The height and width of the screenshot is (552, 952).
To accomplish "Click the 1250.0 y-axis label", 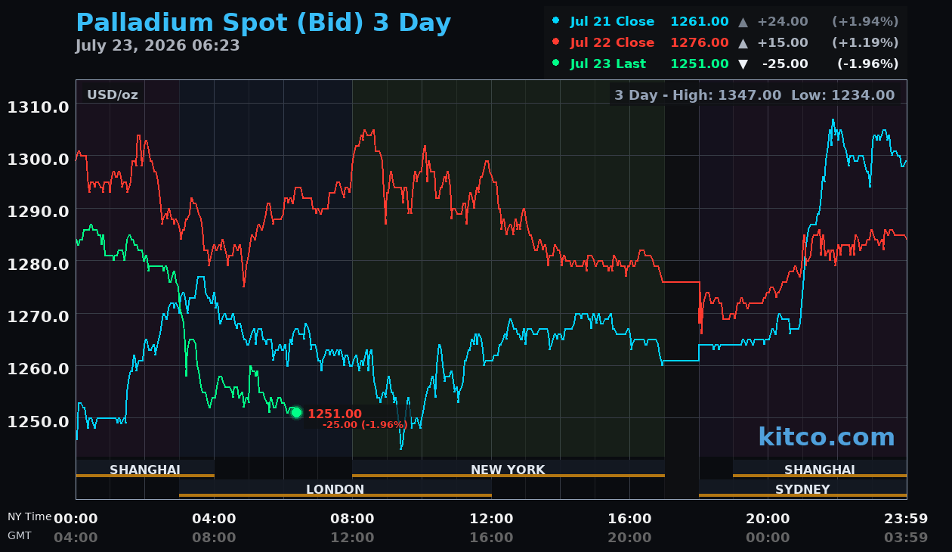I will (38, 421).
